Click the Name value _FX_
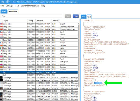 (92, 20)
